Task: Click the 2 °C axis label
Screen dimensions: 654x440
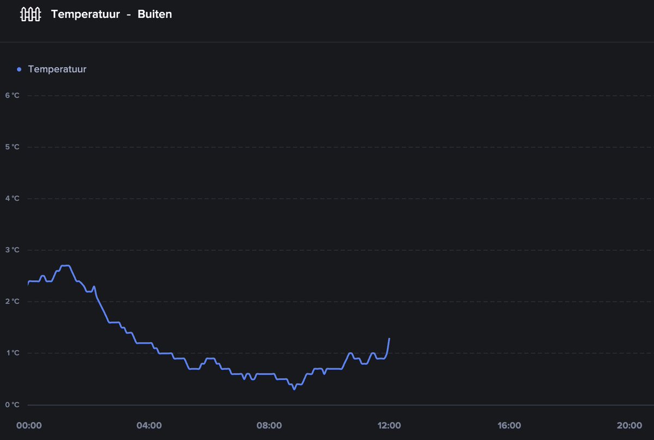Action: pos(13,302)
